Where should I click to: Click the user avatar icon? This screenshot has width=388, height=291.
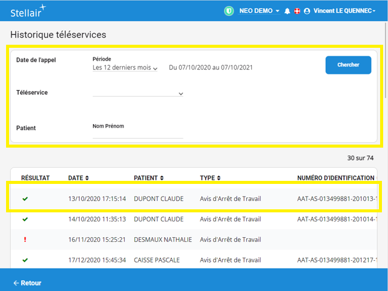[x=307, y=11]
